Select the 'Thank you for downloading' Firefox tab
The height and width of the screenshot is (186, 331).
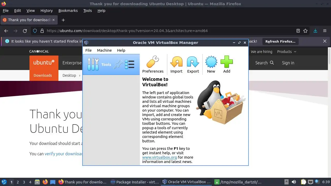click(29, 20)
